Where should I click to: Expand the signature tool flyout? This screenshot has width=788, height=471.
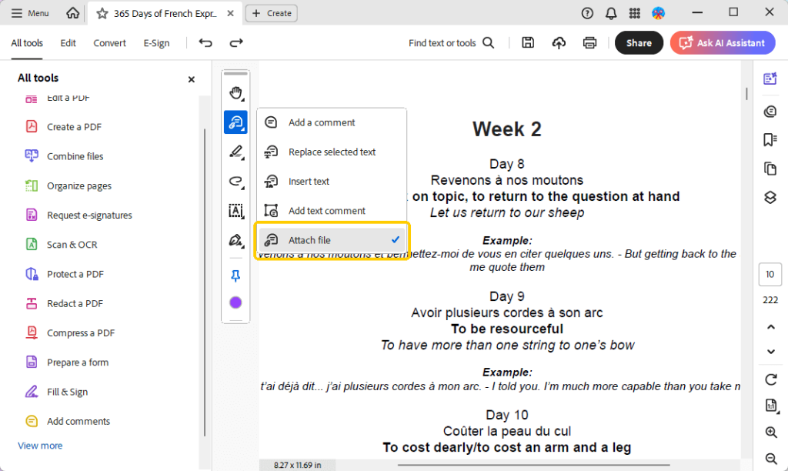[243, 248]
